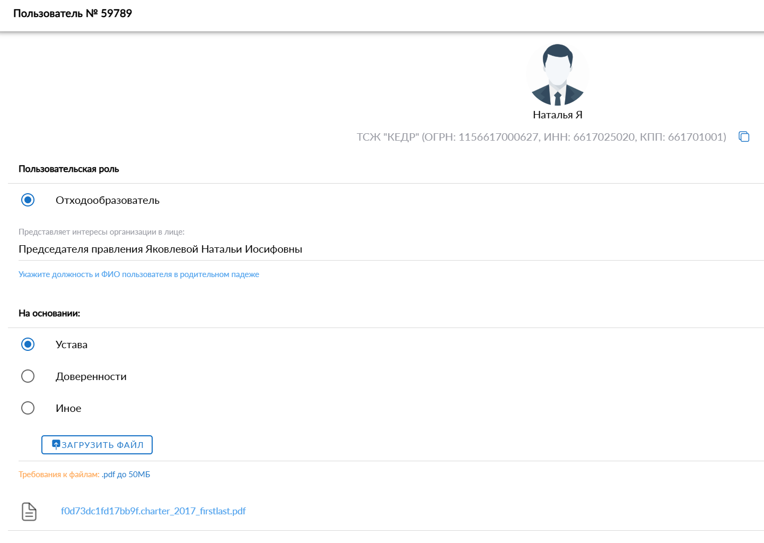764x543 pixels.
Task: Click document icon beside charter PDF
Action: 29,512
